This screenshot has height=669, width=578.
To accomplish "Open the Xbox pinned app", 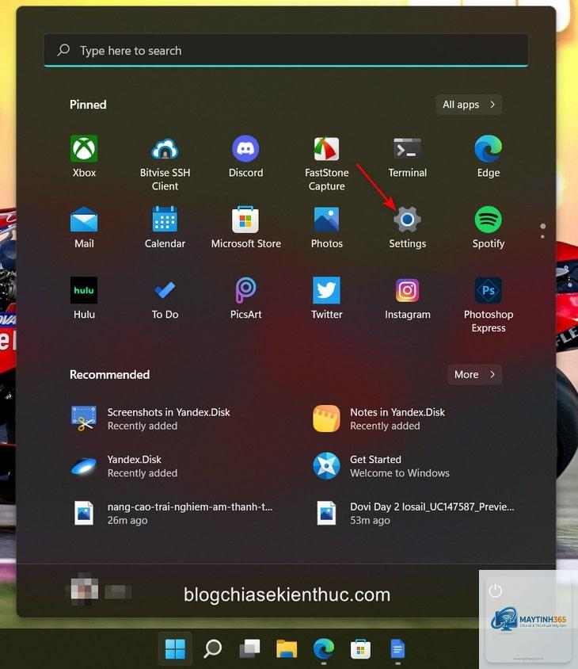I will (84, 157).
